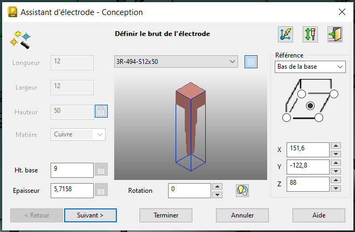Click the door exit icon
This screenshot has height=232, width=355.
(x=335, y=34)
